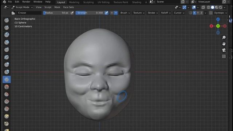Select the Multi-plane Scrape brush

pyautogui.click(x=7, y=116)
